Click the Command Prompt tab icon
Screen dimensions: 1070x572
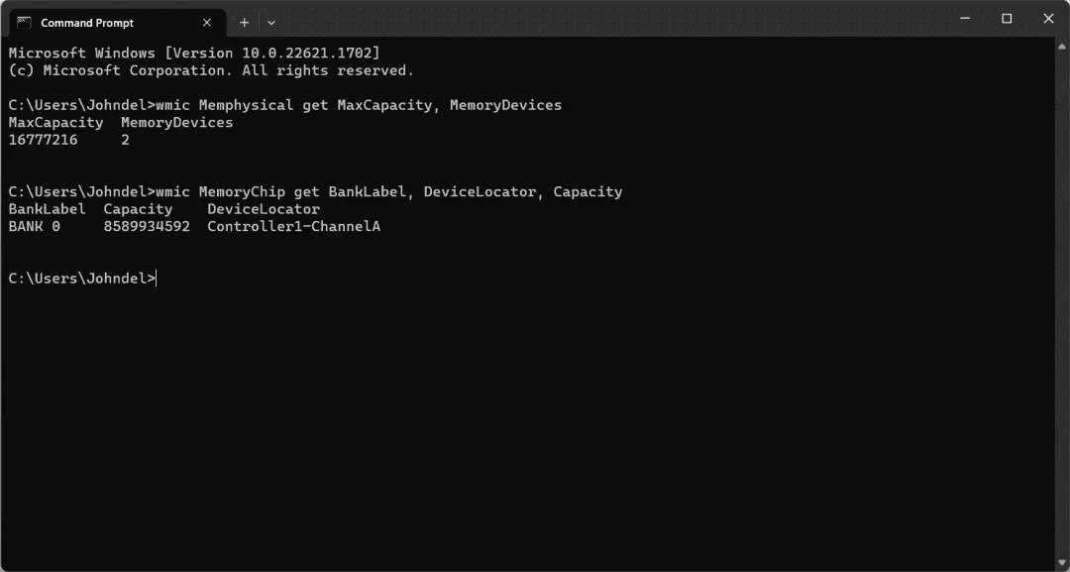click(24, 23)
